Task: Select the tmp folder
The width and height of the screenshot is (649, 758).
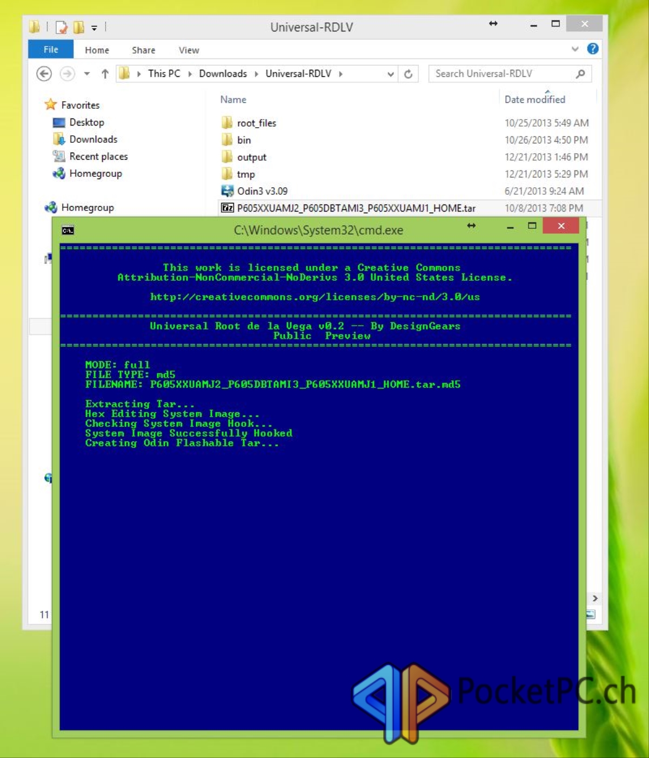Action: coord(246,174)
